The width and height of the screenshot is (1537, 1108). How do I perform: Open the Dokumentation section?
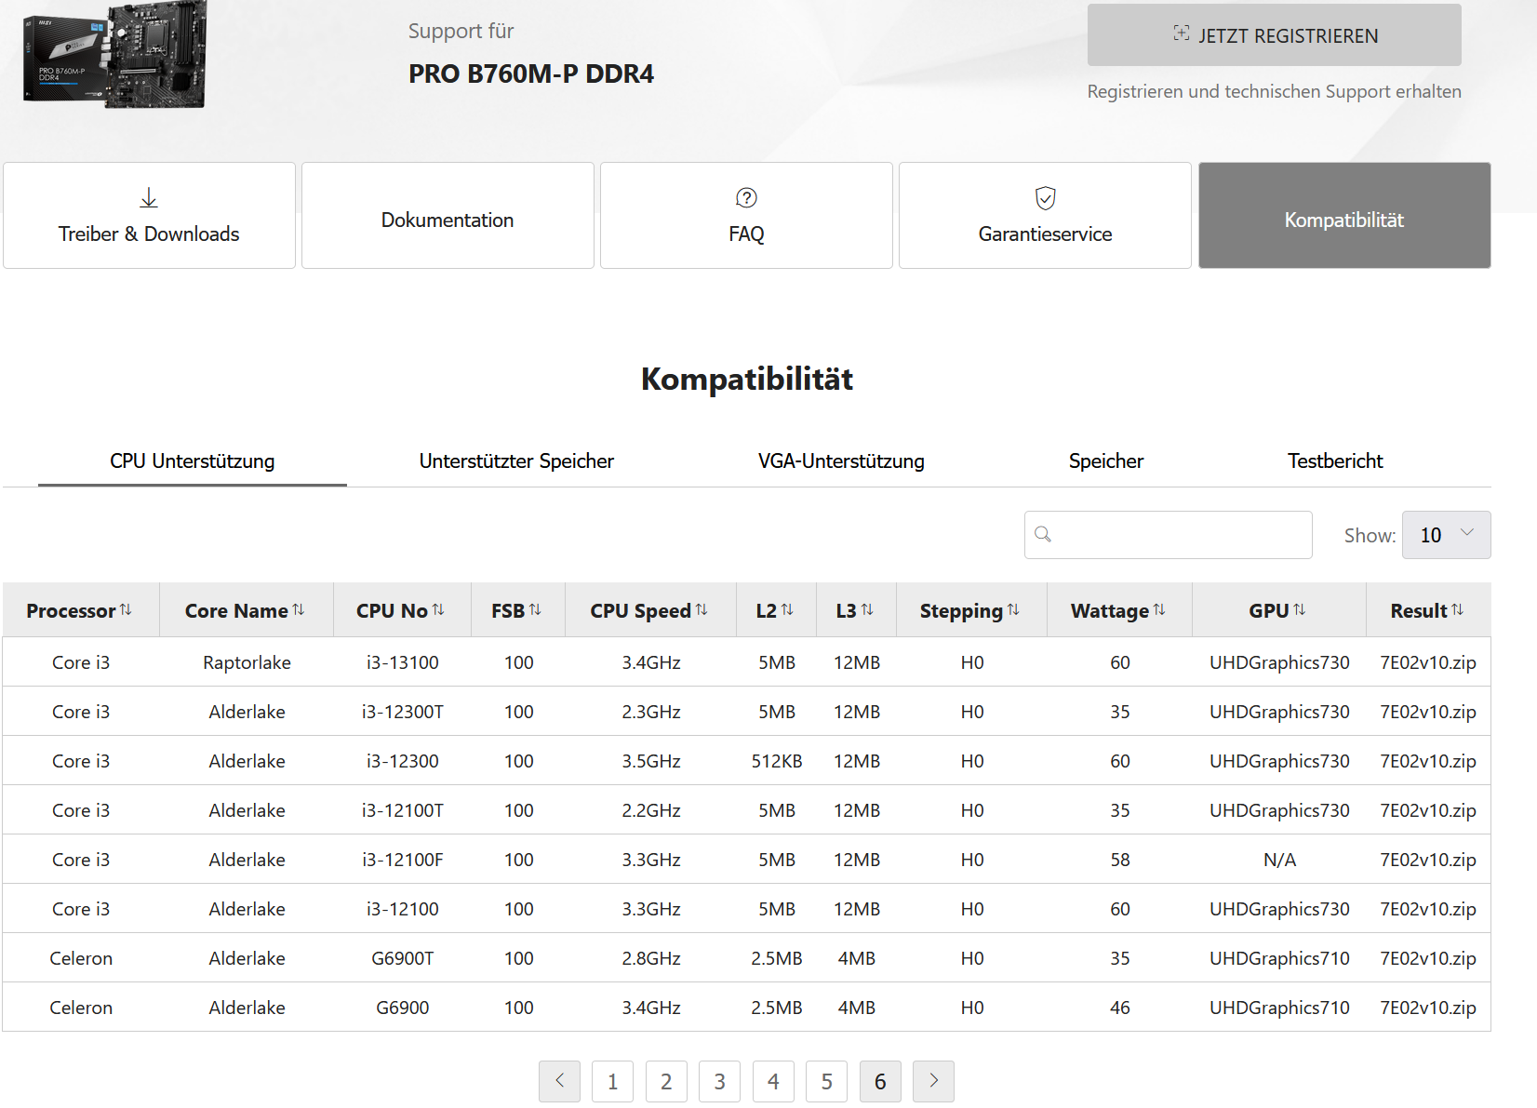tap(448, 216)
